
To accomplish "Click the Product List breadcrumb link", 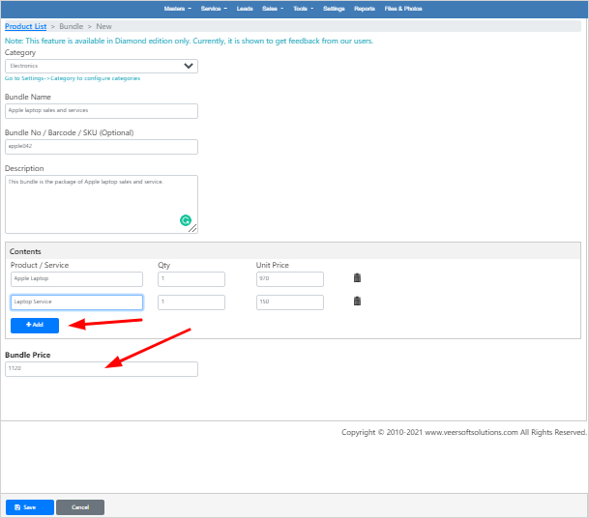I will (x=25, y=26).
